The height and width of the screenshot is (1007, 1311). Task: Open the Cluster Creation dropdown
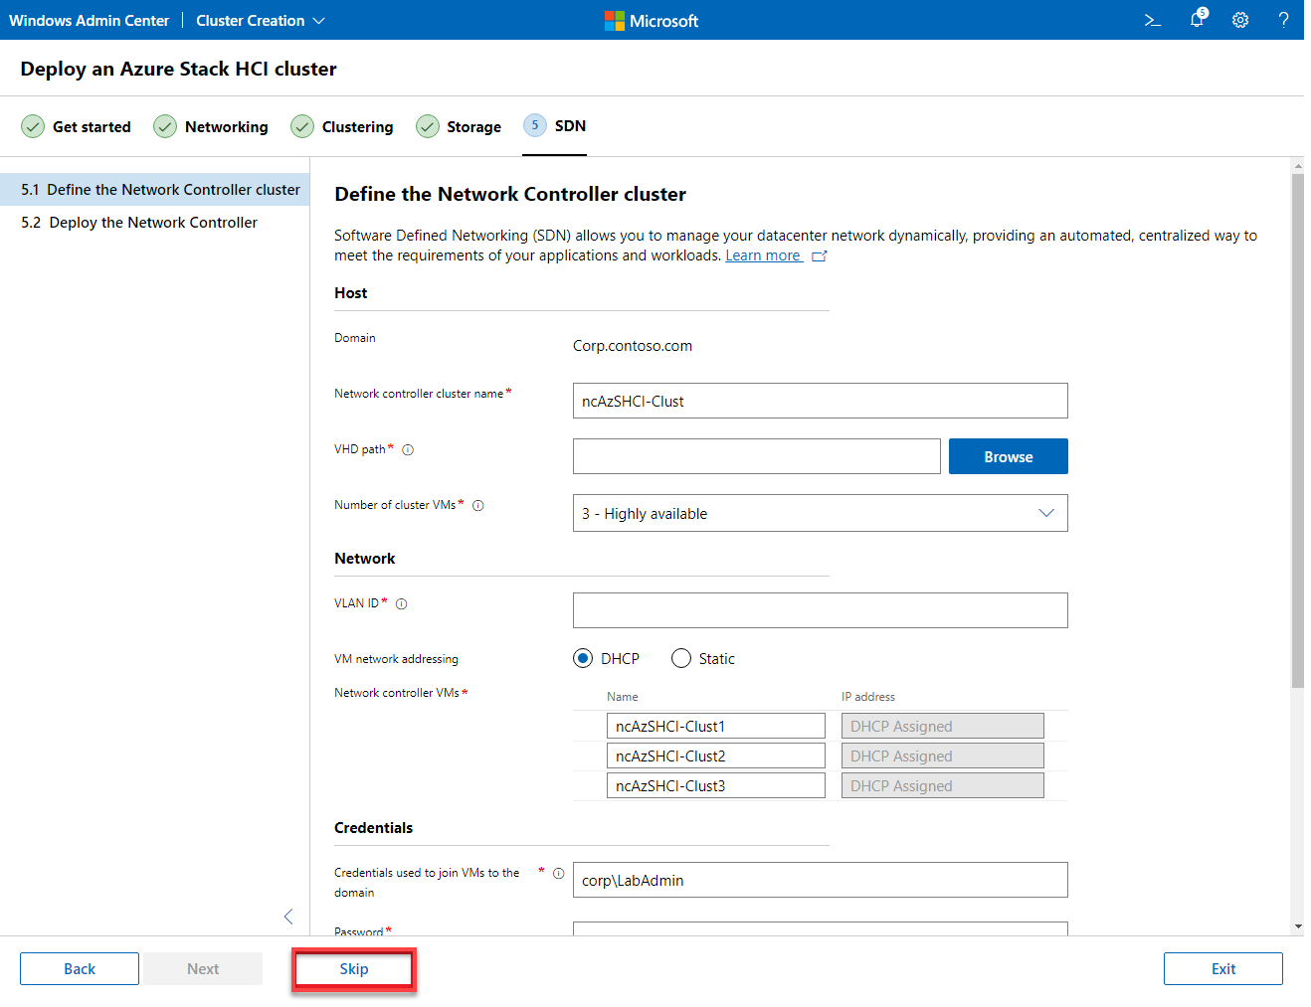coord(261,20)
